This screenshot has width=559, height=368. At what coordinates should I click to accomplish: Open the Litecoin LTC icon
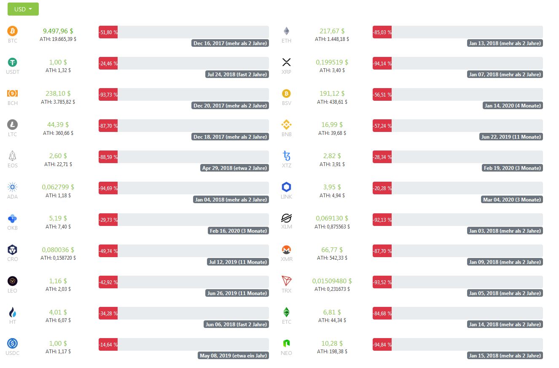point(13,124)
